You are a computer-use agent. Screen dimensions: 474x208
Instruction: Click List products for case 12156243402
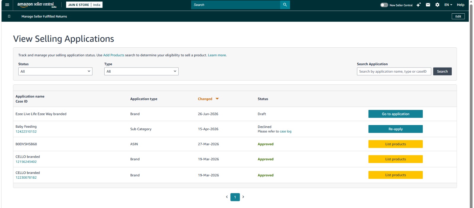click(x=395, y=159)
